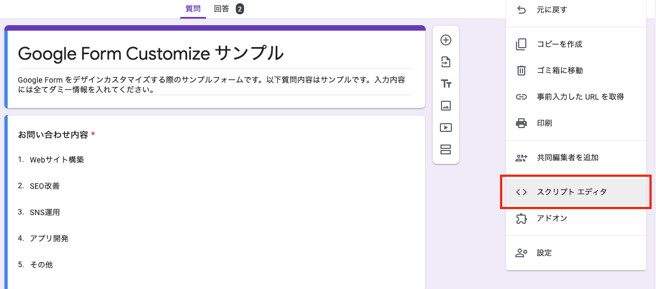Select option アプリ開発
The image size is (656, 289).
pyautogui.click(x=49, y=239)
